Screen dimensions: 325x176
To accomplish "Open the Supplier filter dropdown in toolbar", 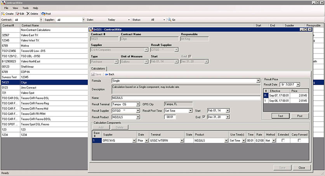I will click(83, 20).
